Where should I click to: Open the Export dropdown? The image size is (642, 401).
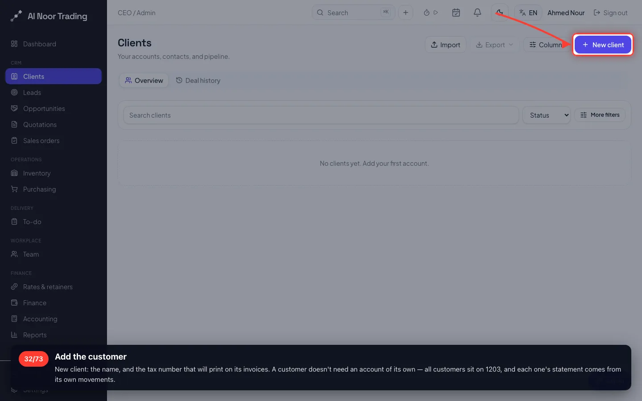[494, 45]
